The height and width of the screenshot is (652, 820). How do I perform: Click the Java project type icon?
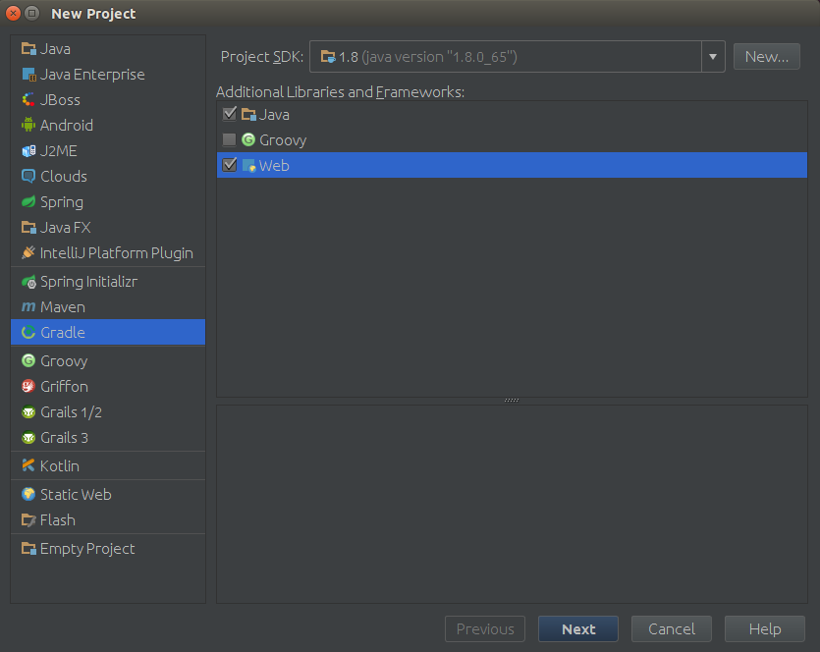(x=28, y=49)
